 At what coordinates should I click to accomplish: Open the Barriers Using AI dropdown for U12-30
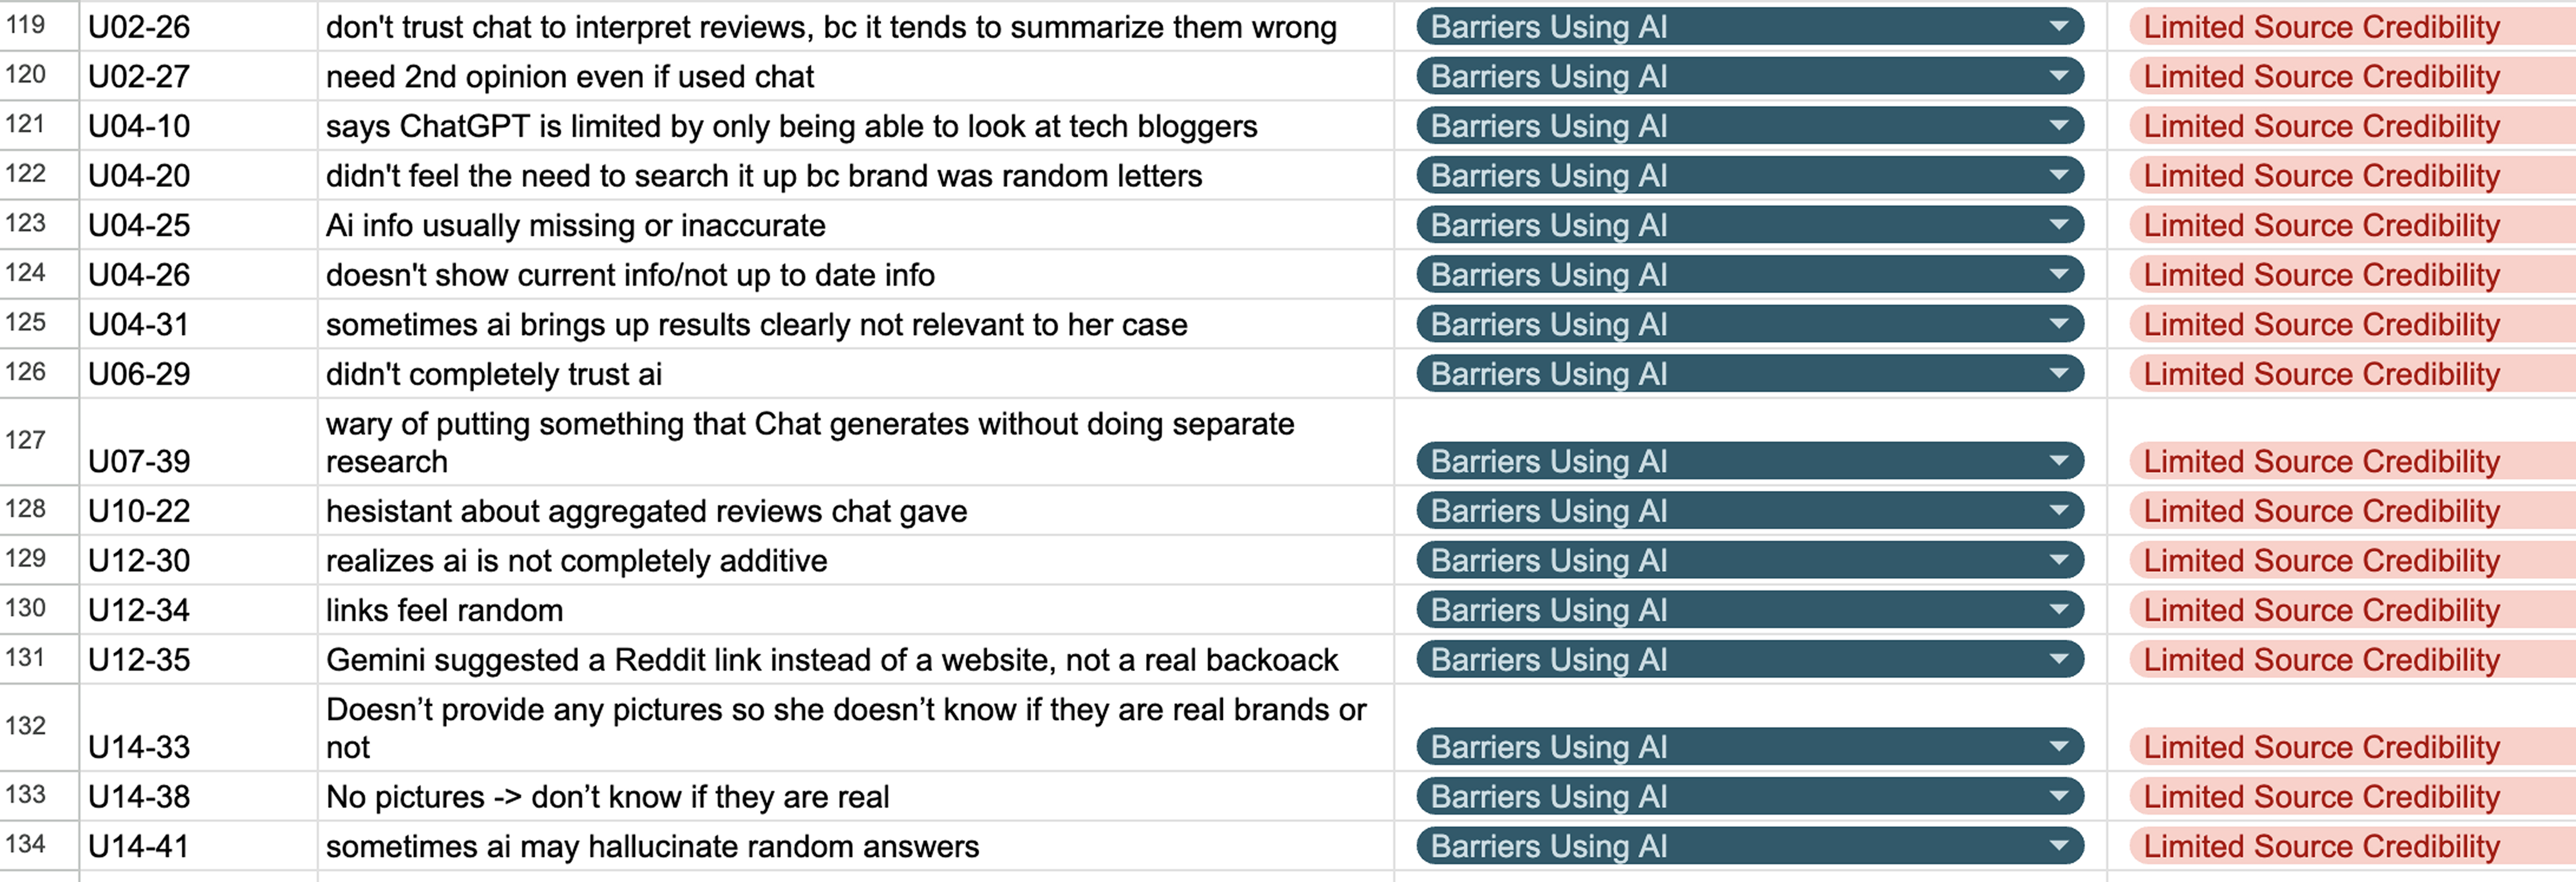(x=2060, y=560)
